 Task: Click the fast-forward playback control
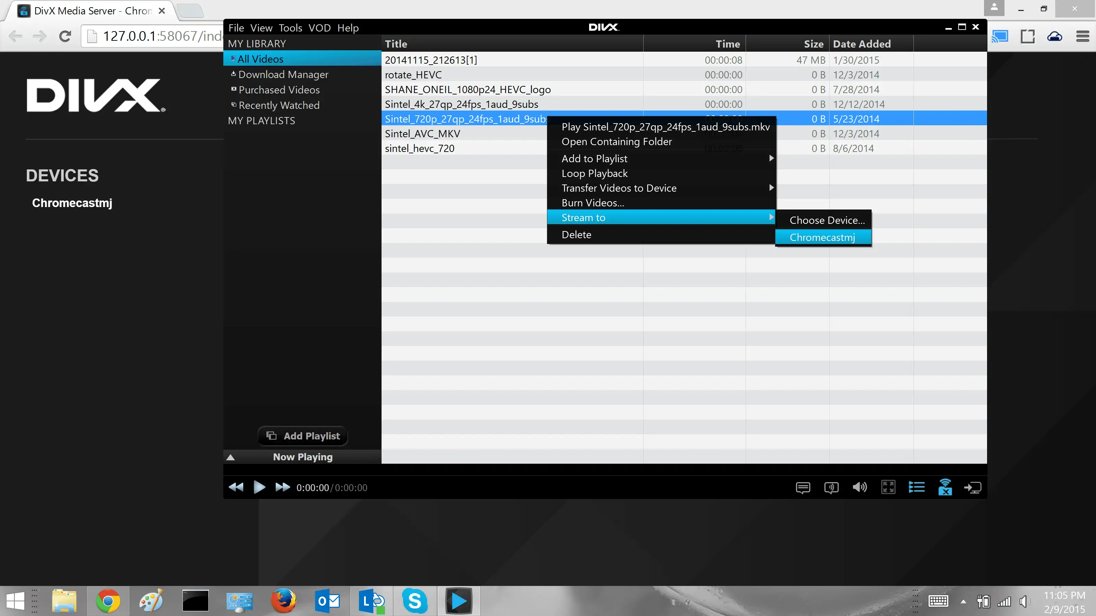click(282, 487)
